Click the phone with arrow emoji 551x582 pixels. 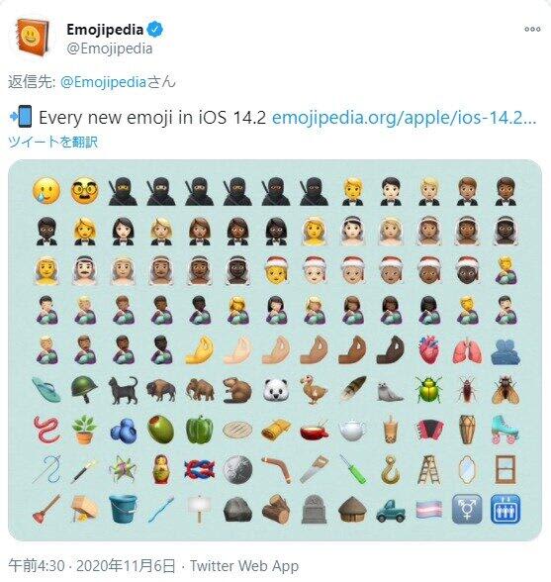21,117
